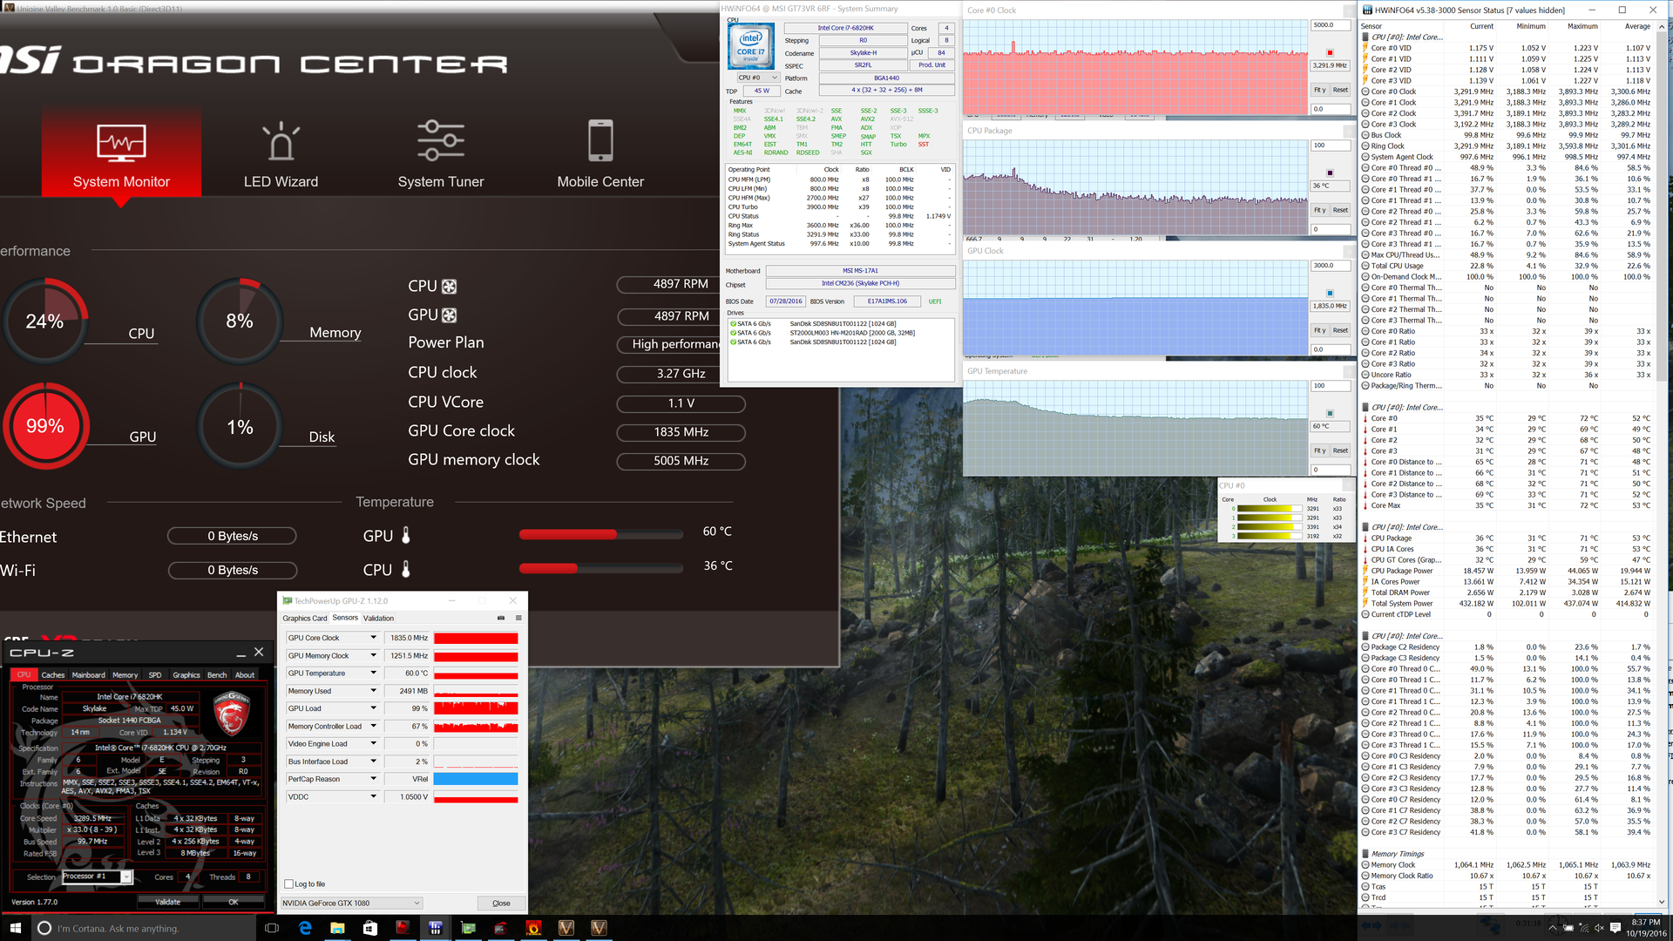Viewport: 1673px width, 941px height.
Task: Open the Windows Start menu
Action: [15, 928]
